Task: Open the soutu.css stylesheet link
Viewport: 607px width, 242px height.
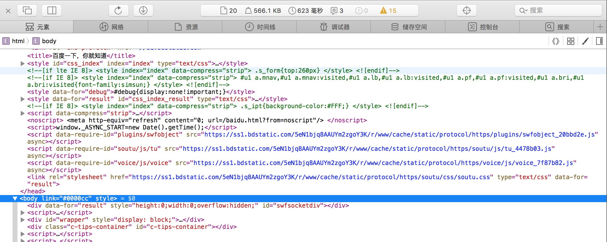Action: tap(311, 177)
